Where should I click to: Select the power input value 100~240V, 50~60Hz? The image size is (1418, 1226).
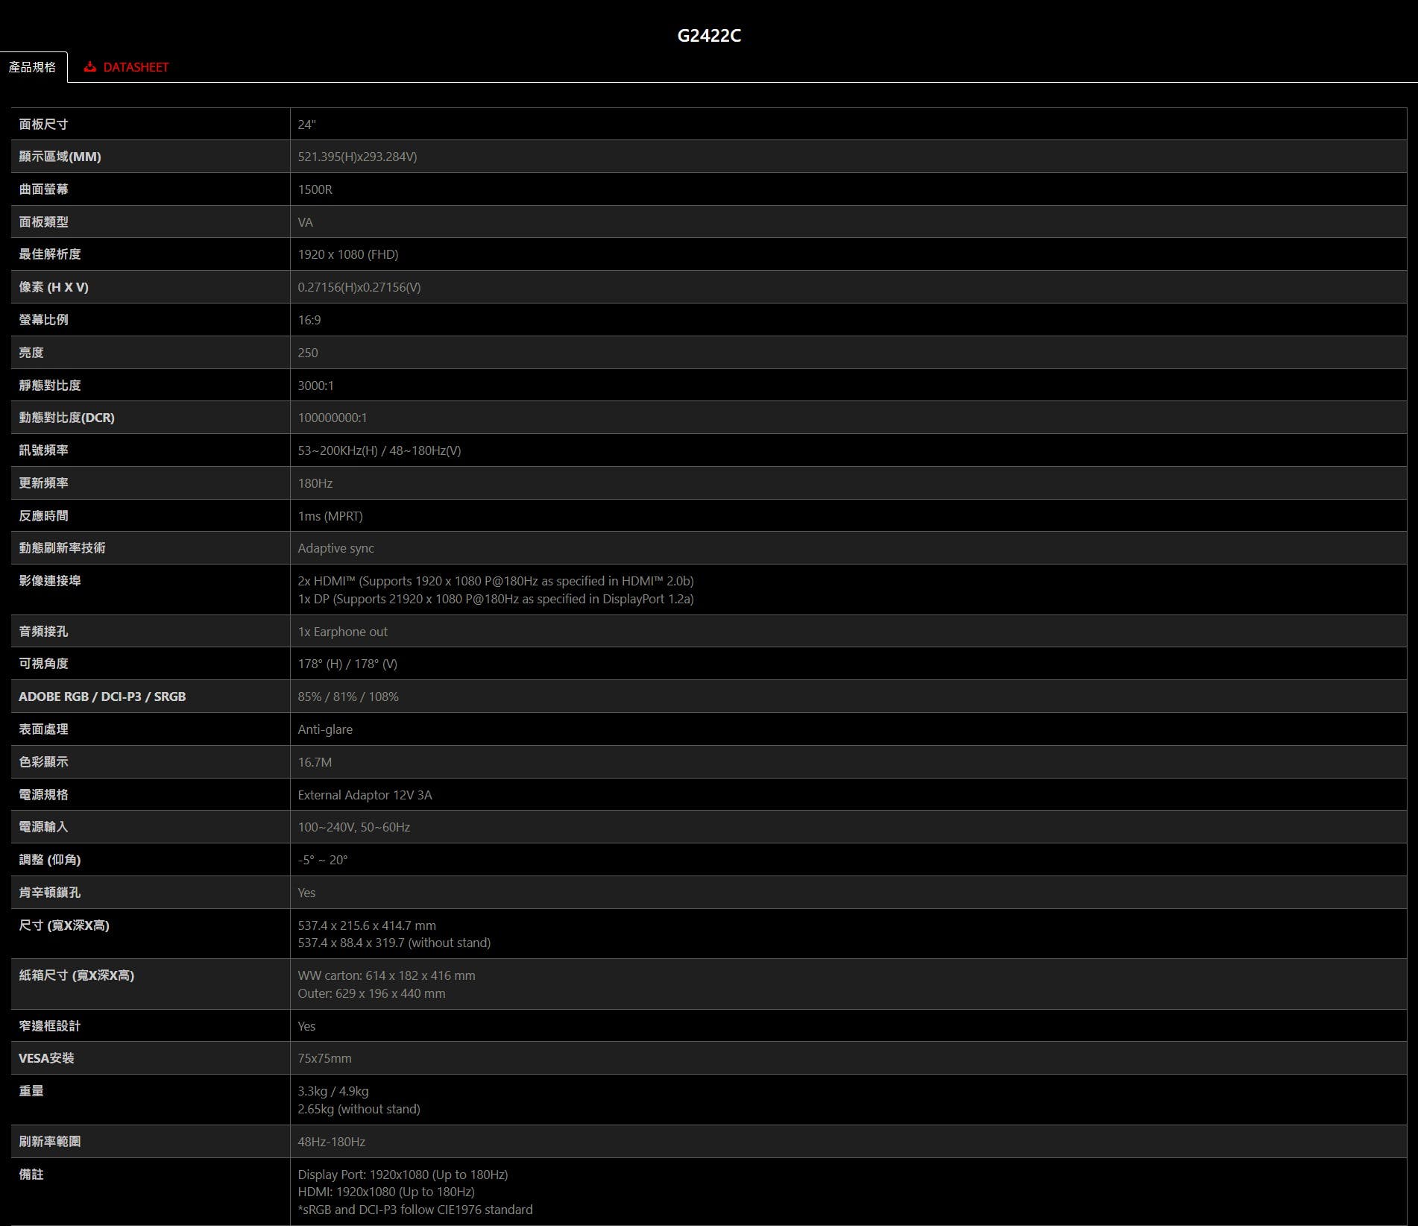(x=353, y=827)
